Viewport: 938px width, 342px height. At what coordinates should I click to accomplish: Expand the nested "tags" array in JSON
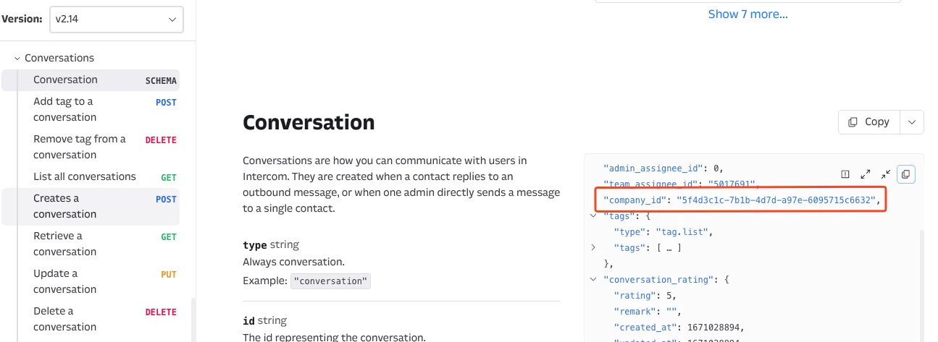tap(594, 247)
